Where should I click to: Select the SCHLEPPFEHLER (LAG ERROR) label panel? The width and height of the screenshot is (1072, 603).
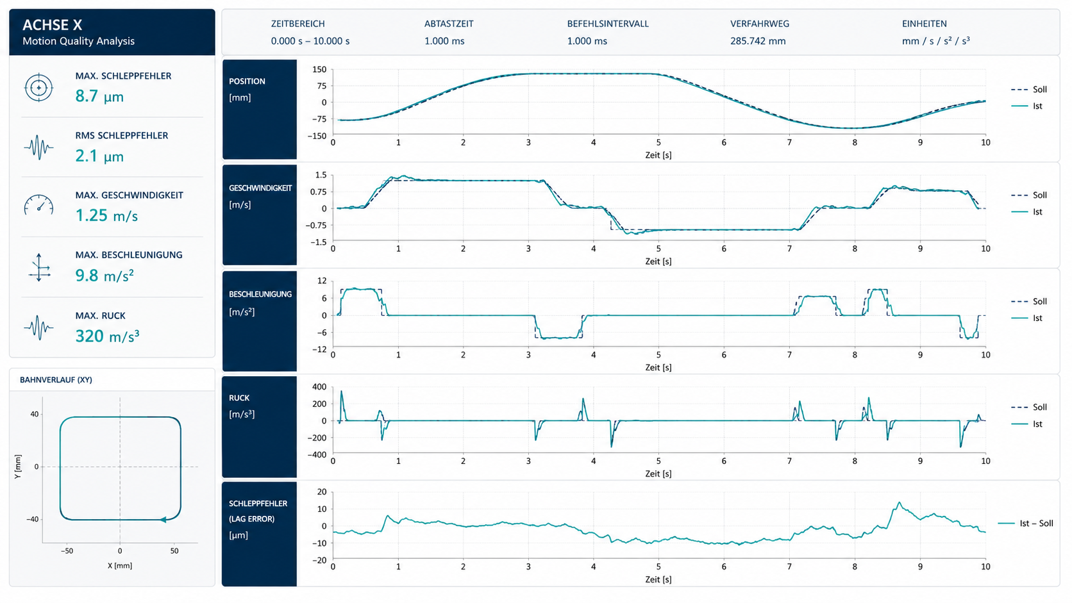[x=260, y=534]
